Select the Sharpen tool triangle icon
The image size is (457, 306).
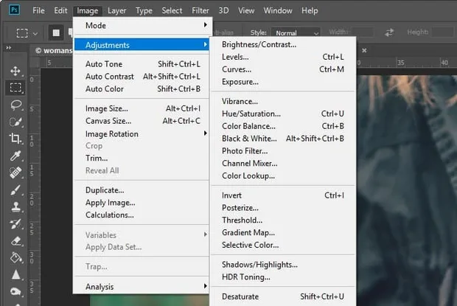pyautogui.click(x=15, y=274)
